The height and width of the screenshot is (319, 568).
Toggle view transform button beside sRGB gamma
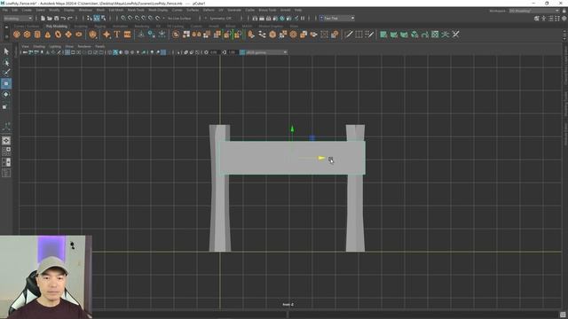pyautogui.click(x=242, y=52)
